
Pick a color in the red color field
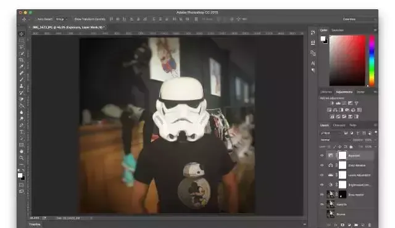(347, 60)
